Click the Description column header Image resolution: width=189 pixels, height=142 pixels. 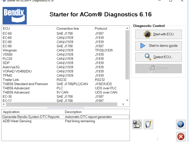tap(94, 112)
